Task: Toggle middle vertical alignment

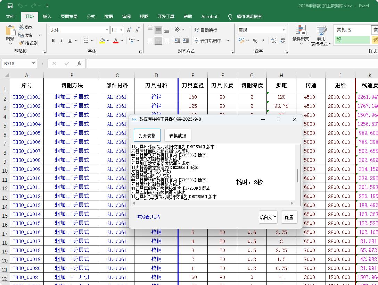Action: (158, 30)
